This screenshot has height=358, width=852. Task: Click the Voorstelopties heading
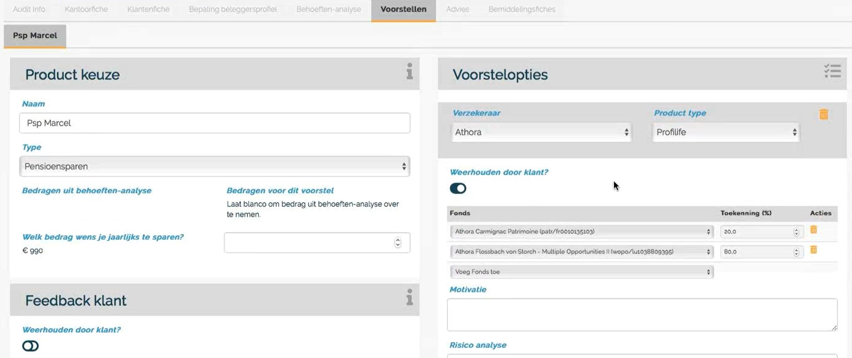[x=500, y=74]
